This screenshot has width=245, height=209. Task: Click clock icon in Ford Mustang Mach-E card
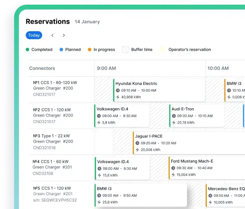point(173,168)
